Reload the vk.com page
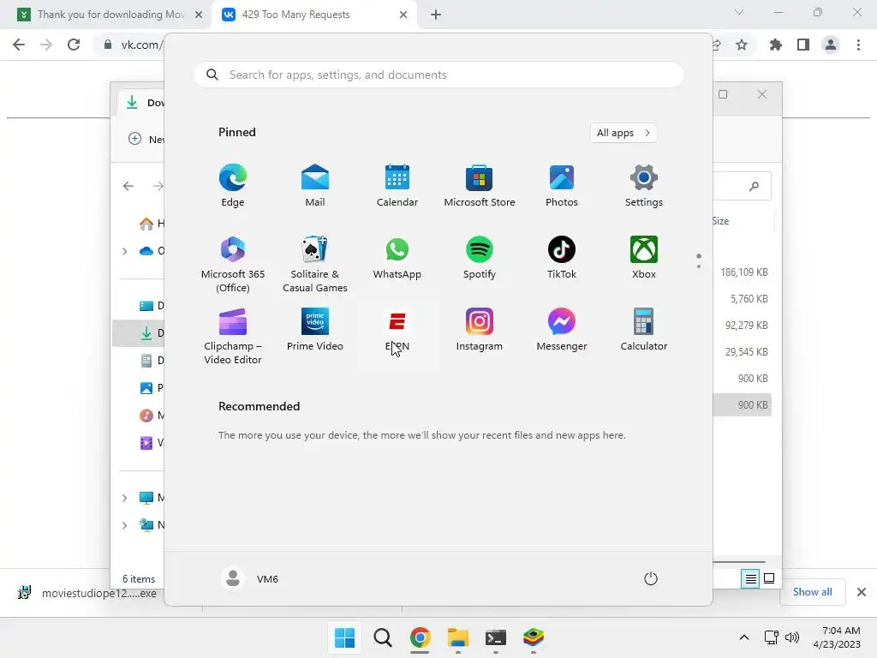Image resolution: width=877 pixels, height=658 pixels. pos(74,45)
